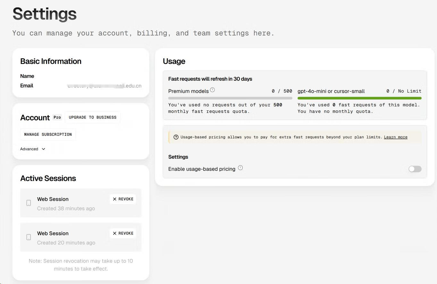Click 'Created 38 minutes ago' text

(66, 208)
